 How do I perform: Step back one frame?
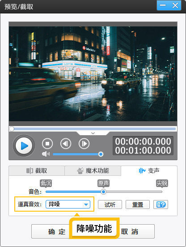pyautogui.click(x=66, y=144)
